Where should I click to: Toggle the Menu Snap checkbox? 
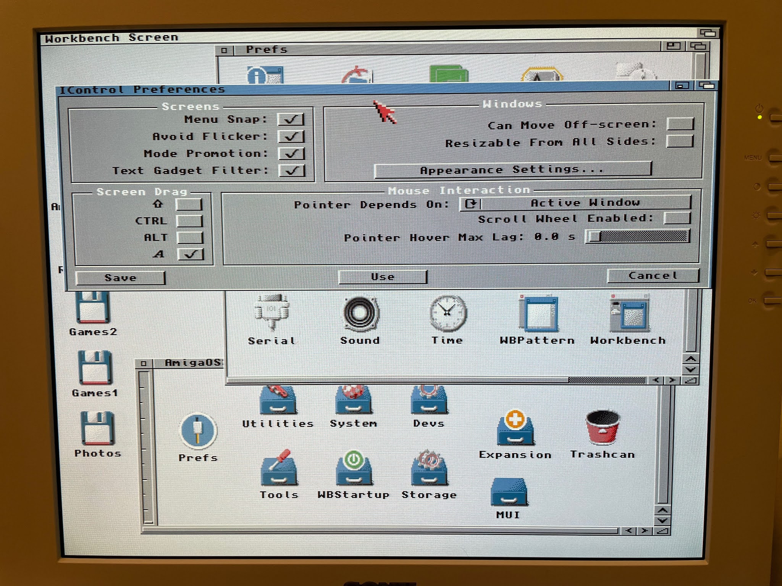pyautogui.click(x=291, y=119)
